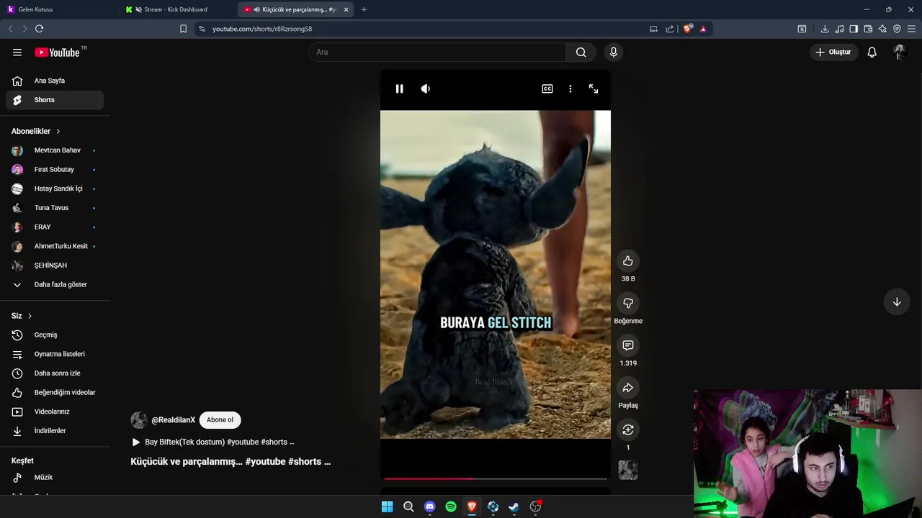Screen dimensions: 922x518
Task: Open Oynatma listeleri
Action: coord(55,354)
